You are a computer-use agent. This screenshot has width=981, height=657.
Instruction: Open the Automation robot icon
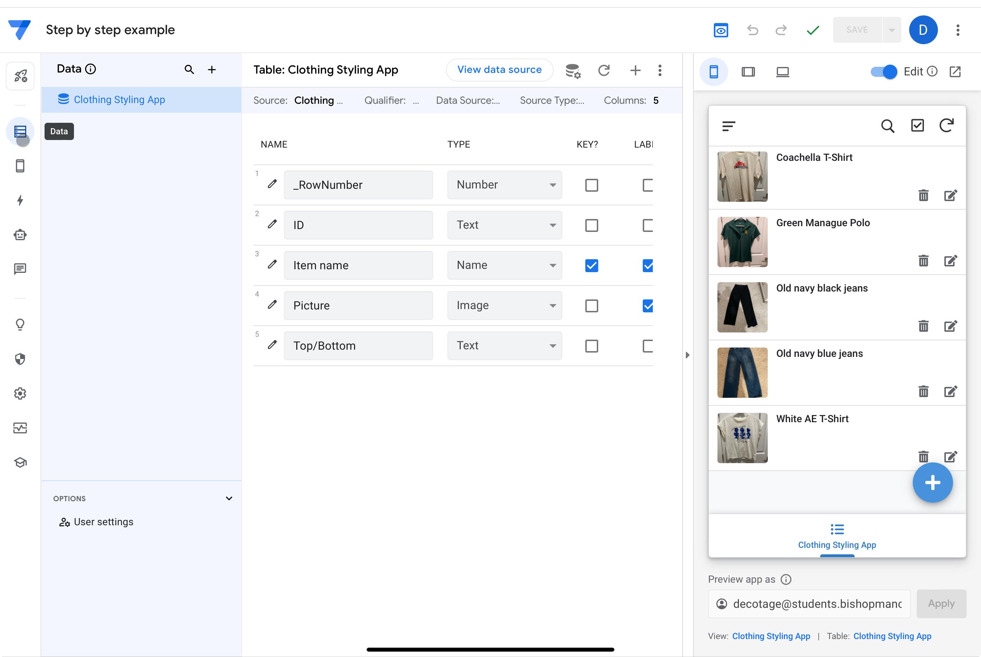pyautogui.click(x=20, y=235)
